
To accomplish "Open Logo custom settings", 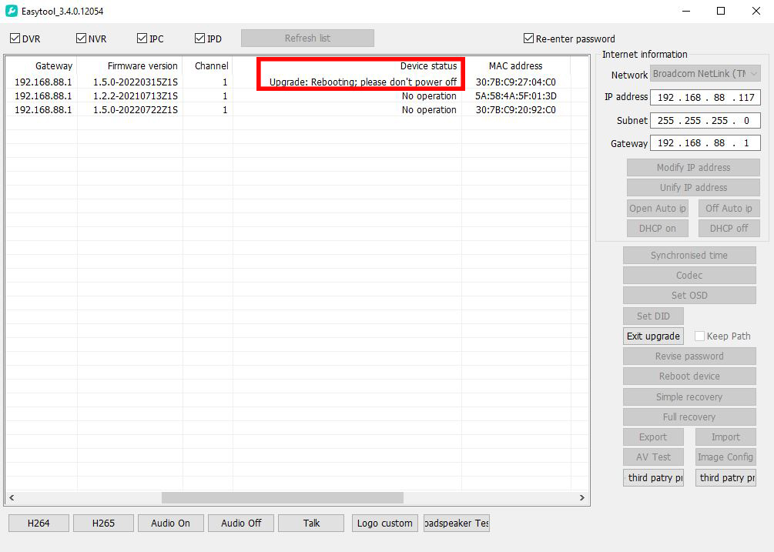I will click(x=384, y=524).
